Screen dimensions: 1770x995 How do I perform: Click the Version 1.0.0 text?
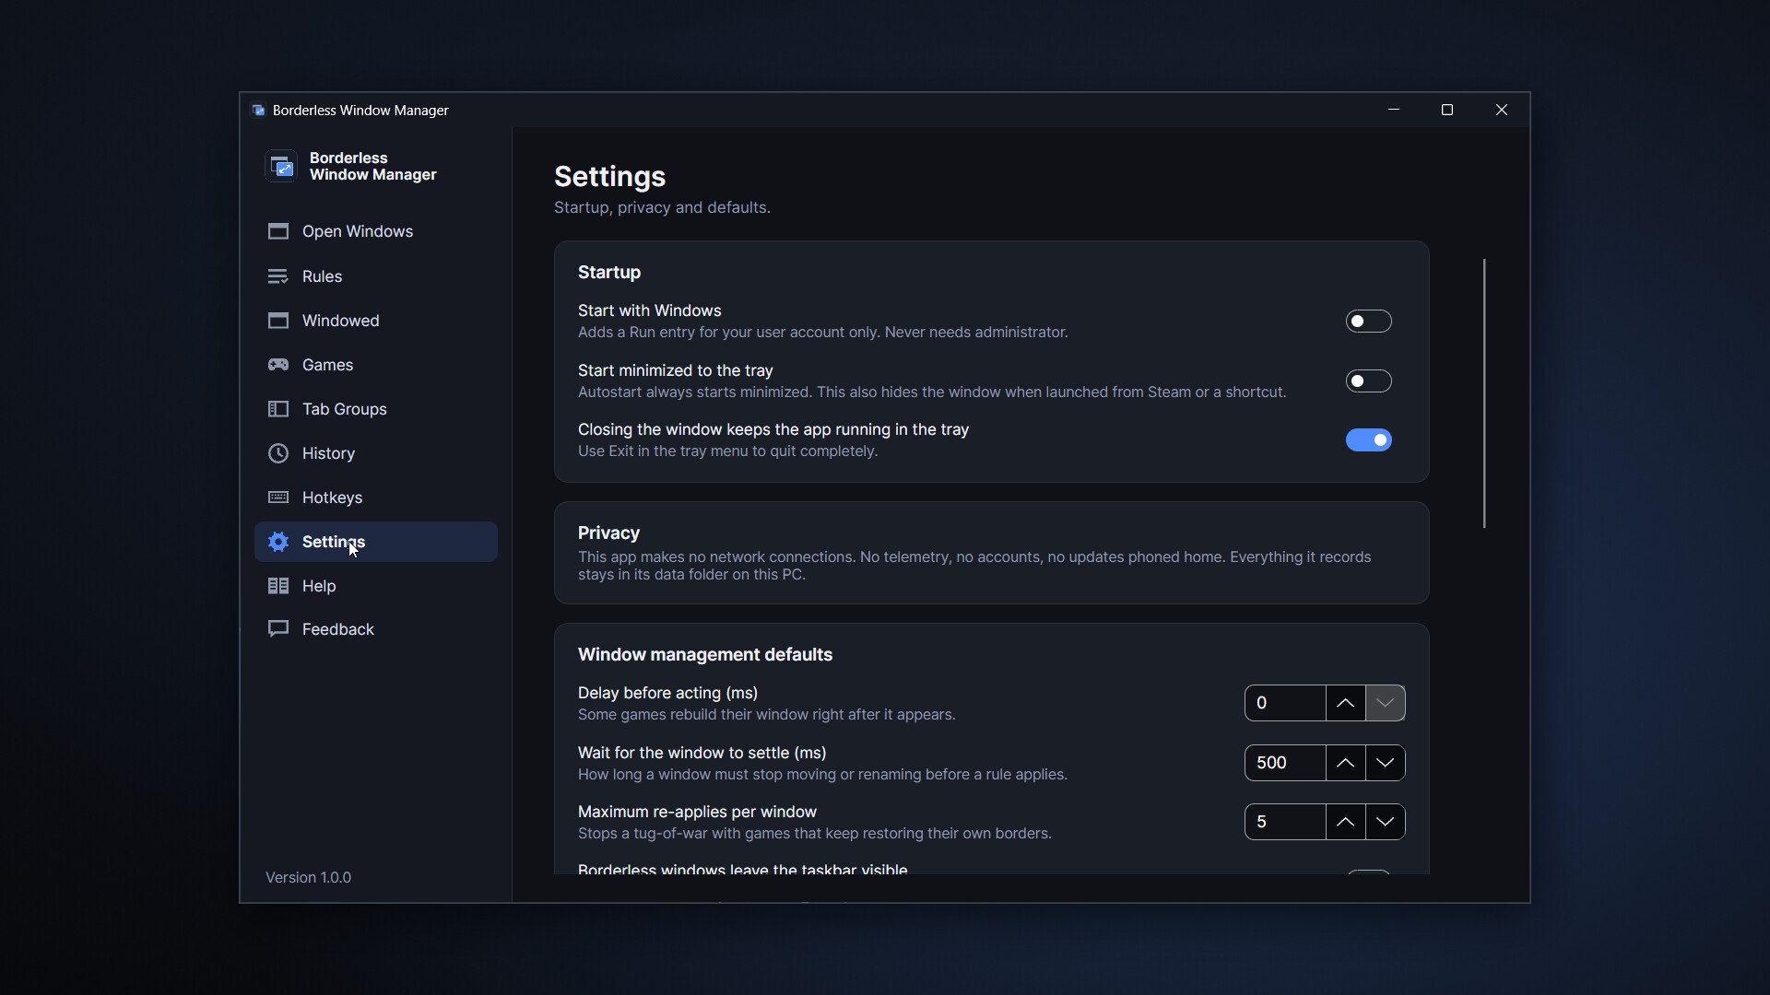pyautogui.click(x=308, y=877)
